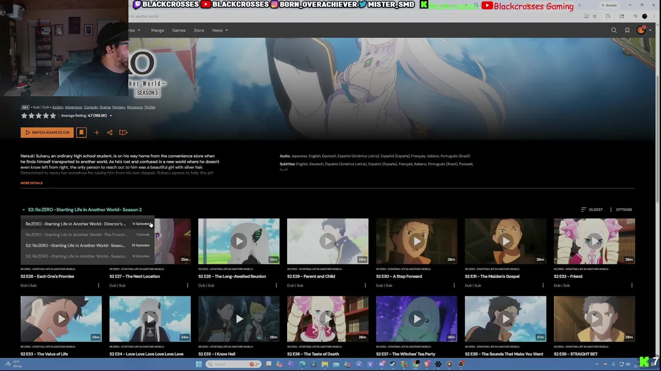Open more options for S2 E27 The Next Location
This screenshot has width=661, height=371.
(x=187, y=285)
